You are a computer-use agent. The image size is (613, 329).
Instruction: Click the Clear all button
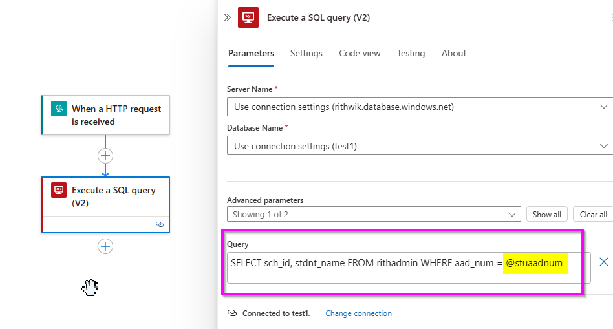coord(593,214)
